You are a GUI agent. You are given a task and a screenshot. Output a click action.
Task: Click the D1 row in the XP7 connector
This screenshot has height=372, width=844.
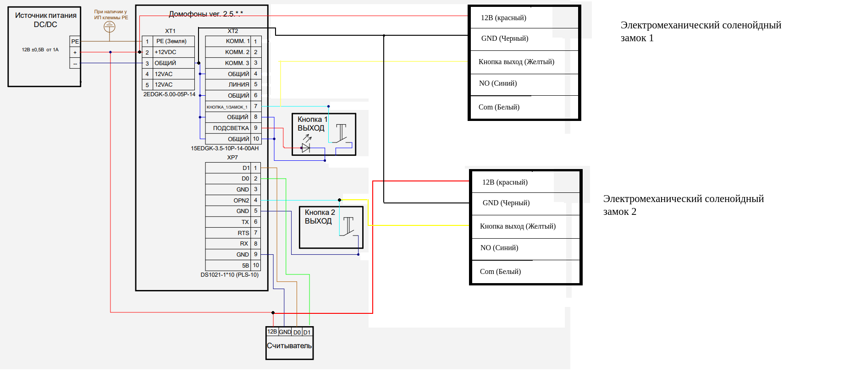(x=233, y=168)
